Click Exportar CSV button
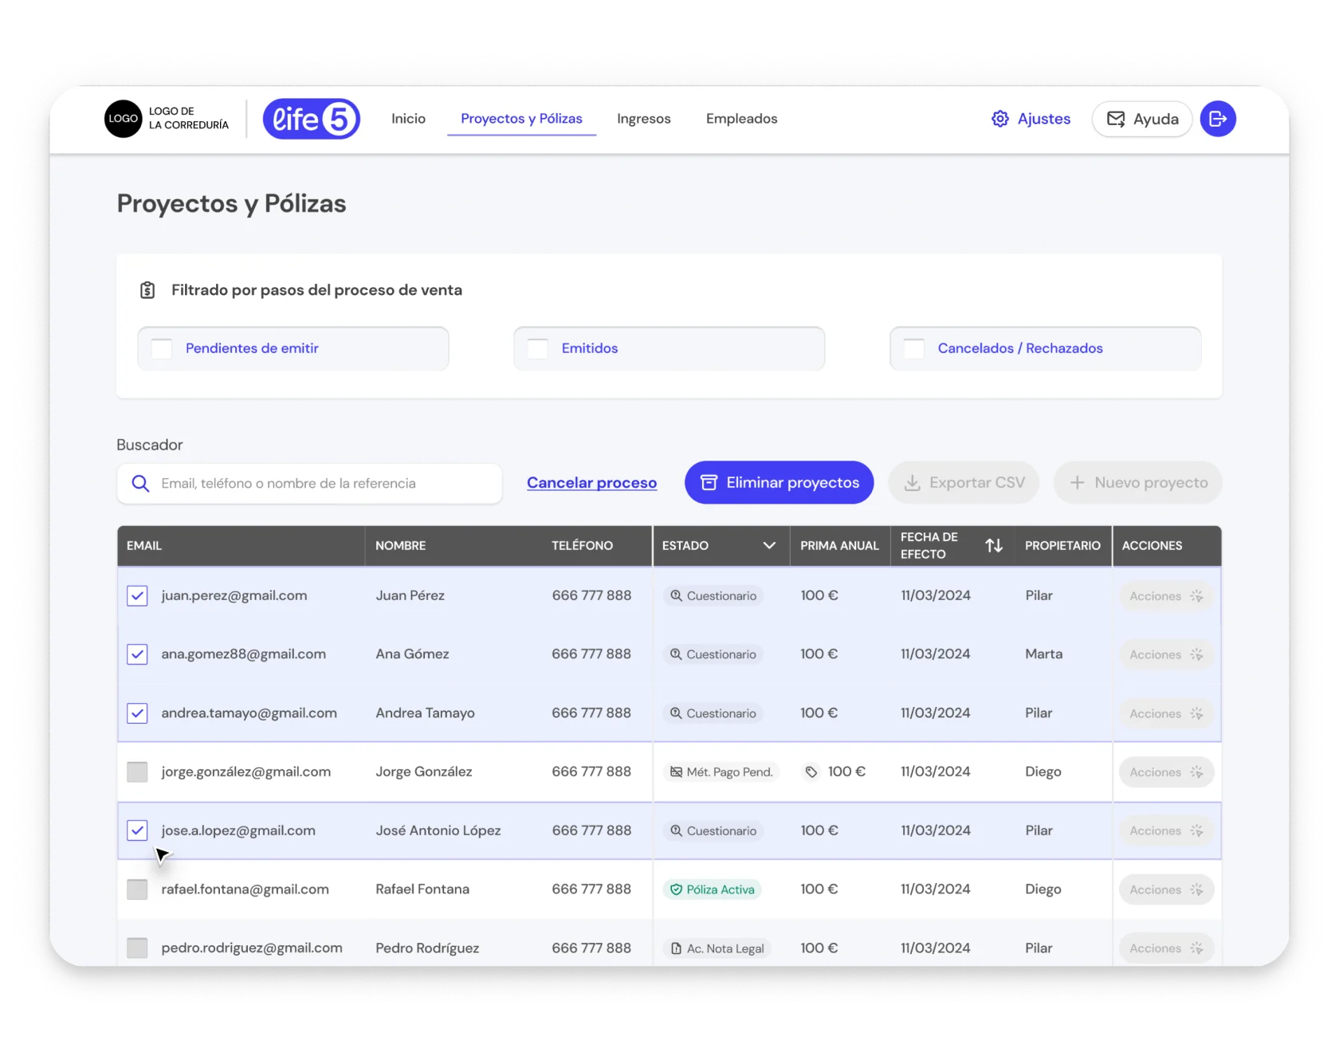Image resolution: width=1339 pixels, height=1052 pixels. coord(964,483)
